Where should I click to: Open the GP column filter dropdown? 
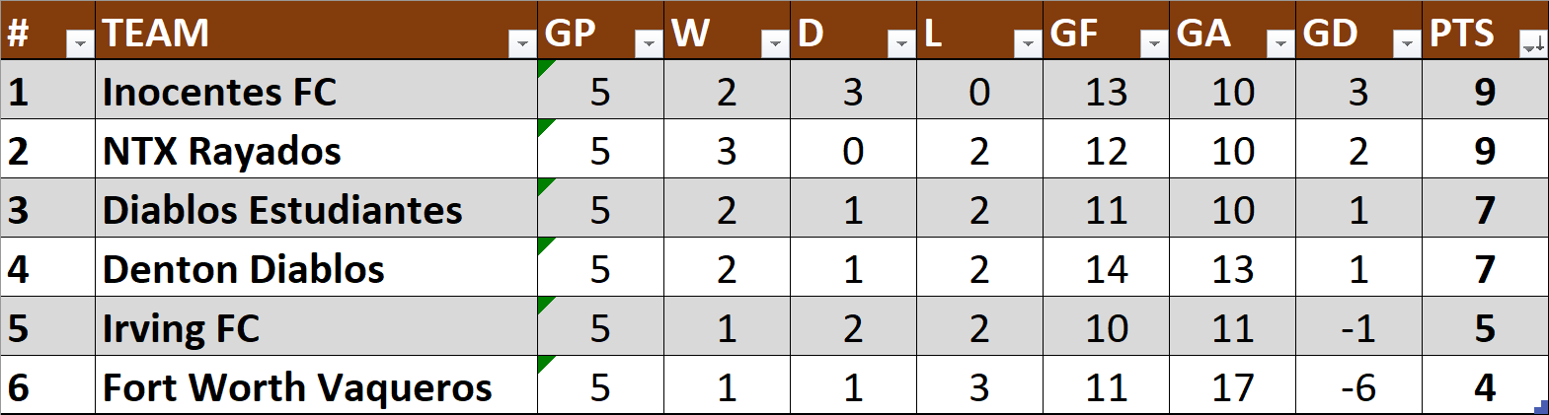(648, 43)
